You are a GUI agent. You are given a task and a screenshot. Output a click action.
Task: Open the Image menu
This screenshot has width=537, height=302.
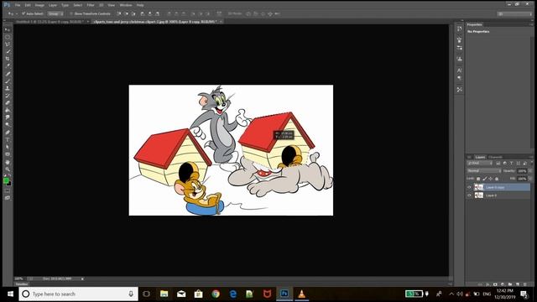click(x=39, y=5)
